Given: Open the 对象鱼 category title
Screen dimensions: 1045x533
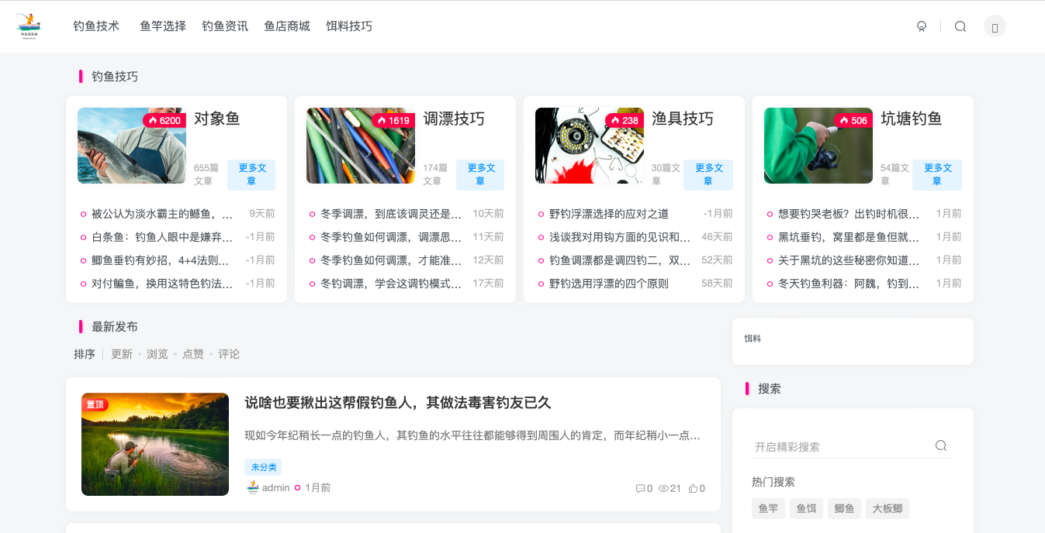Looking at the screenshot, I should click(x=217, y=119).
